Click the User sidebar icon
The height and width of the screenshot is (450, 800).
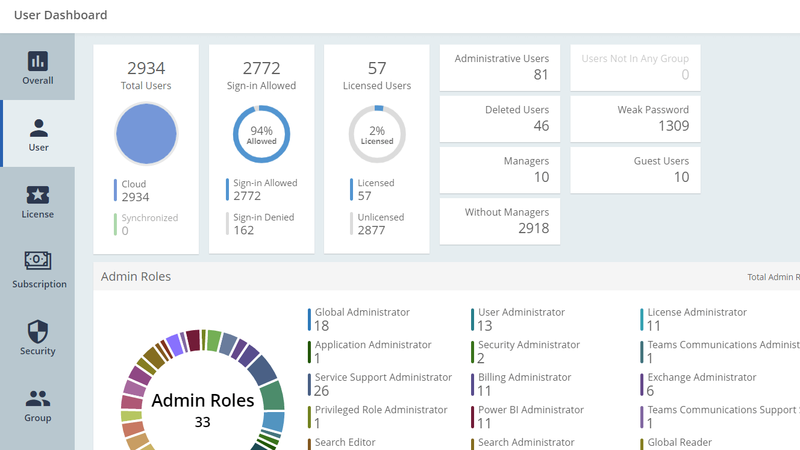click(37, 134)
